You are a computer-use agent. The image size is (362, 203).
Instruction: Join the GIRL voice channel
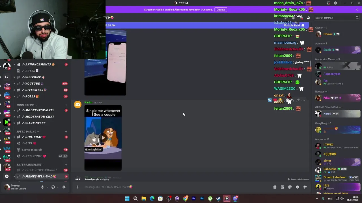pyautogui.click(x=42, y=143)
